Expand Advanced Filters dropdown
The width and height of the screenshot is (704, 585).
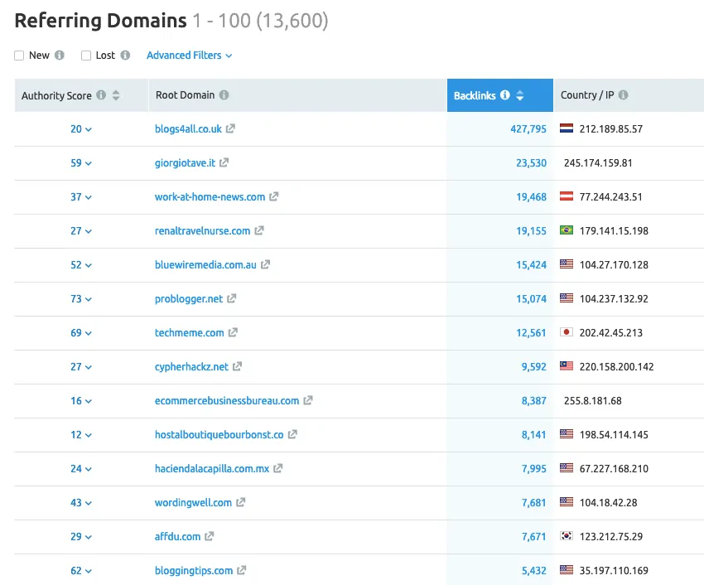pos(189,56)
